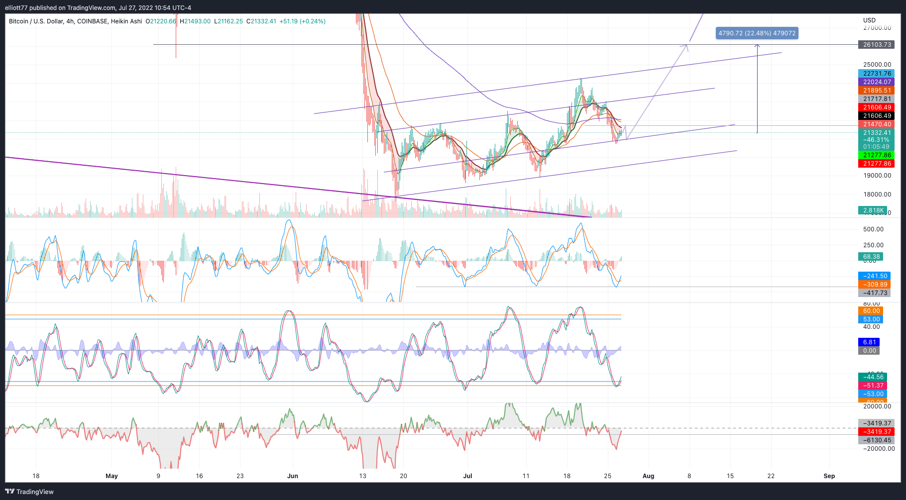Click the 19000.00 price axis label
The width and height of the screenshot is (906, 500).
click(x=877, y=176)
